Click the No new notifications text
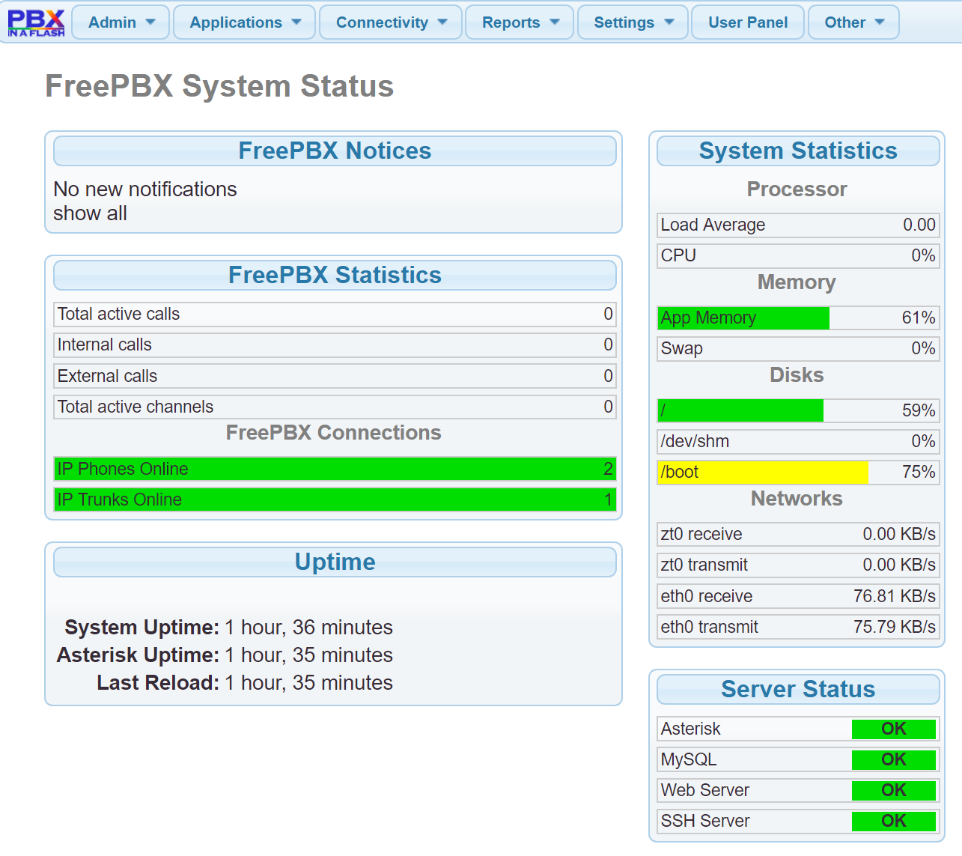The height and width of the screenshot is (856, 962). click(x=145, y=189)
